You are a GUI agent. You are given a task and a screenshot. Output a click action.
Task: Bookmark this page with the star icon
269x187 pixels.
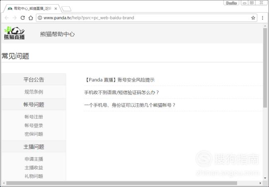click(253, 18)
